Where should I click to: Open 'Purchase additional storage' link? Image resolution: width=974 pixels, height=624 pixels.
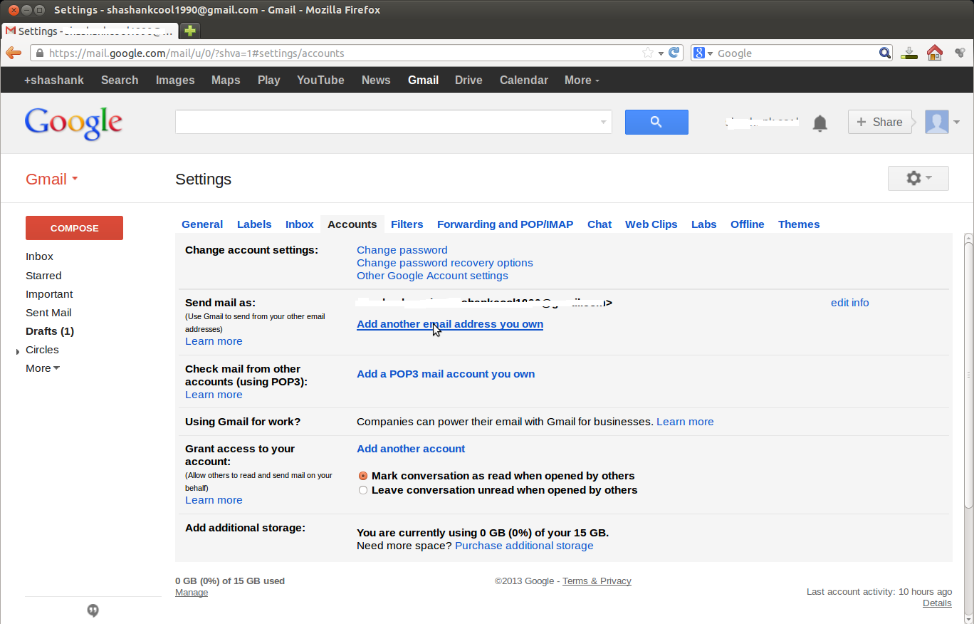click(x=524, y=546)
